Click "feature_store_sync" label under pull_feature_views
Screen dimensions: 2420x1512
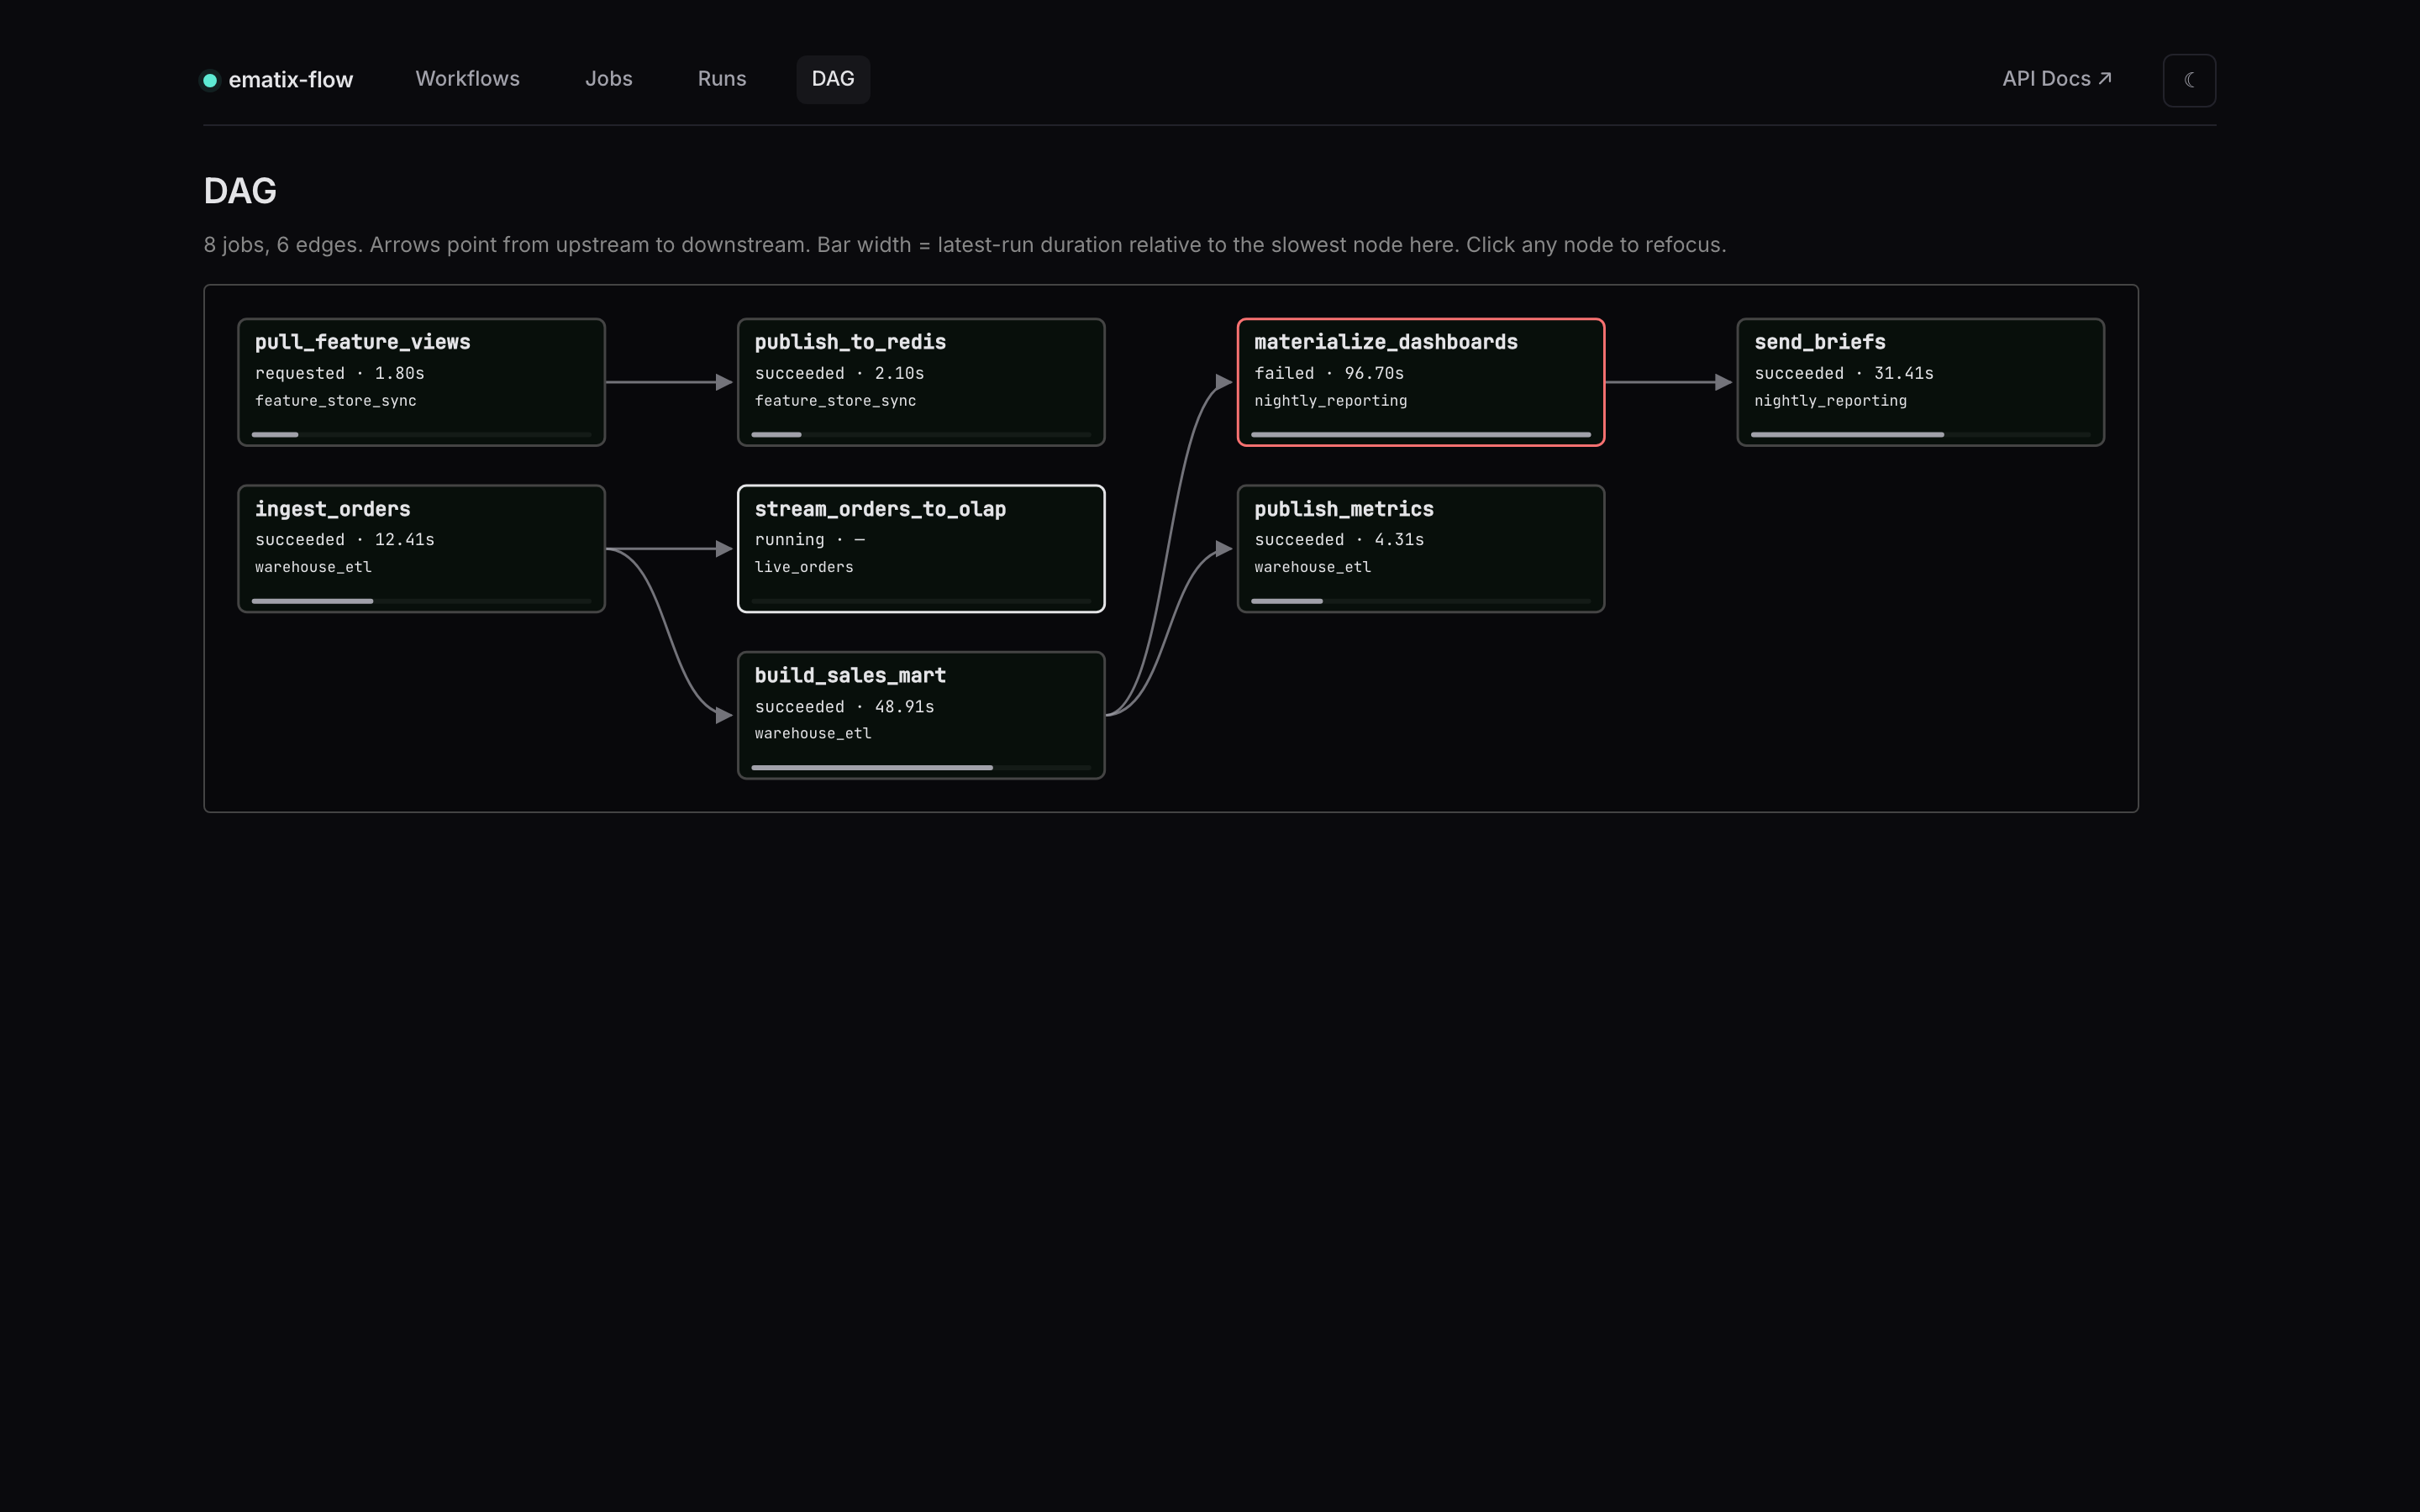click(335, 401)
